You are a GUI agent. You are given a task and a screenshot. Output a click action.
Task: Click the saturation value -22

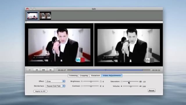pos(144,82)
